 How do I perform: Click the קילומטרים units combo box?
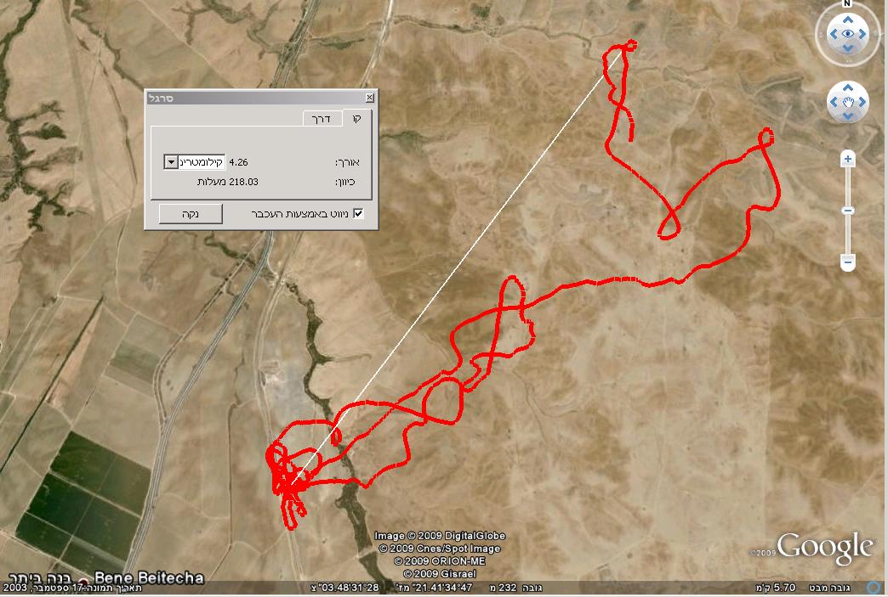pos(195,162)
